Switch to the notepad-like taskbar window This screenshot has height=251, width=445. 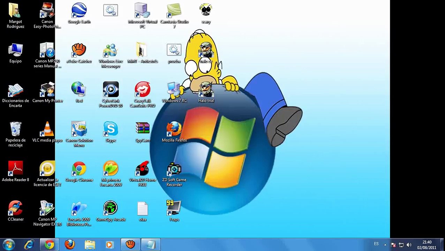point(151,245)
